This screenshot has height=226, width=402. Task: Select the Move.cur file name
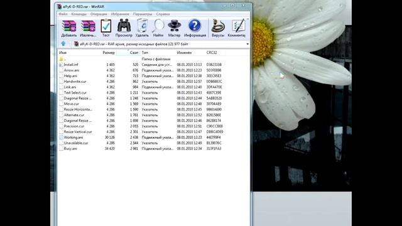pos(71,104)
